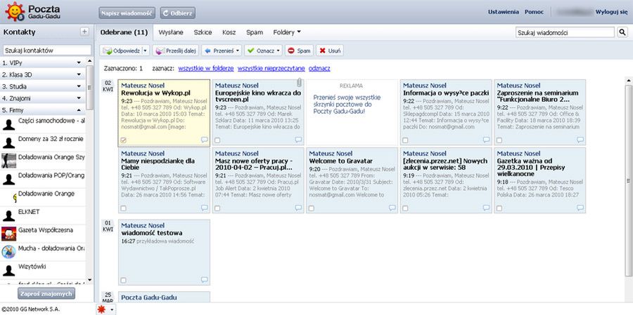
Task: Click Doładowania Orange Szy contact photo
Action: pyautogui.click(x=9, y=161)
